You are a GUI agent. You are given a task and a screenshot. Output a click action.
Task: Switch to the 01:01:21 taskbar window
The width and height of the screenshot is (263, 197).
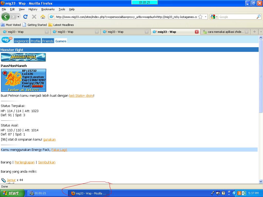click(47, 193)
